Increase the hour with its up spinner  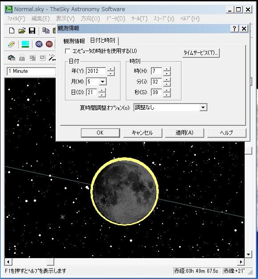(x=167, y=69)
